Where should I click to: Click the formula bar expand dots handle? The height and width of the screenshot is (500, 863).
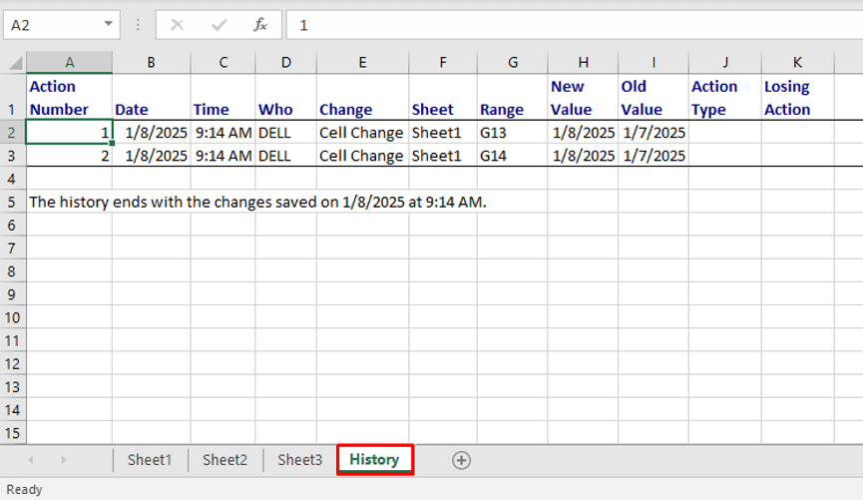(138, 25)
